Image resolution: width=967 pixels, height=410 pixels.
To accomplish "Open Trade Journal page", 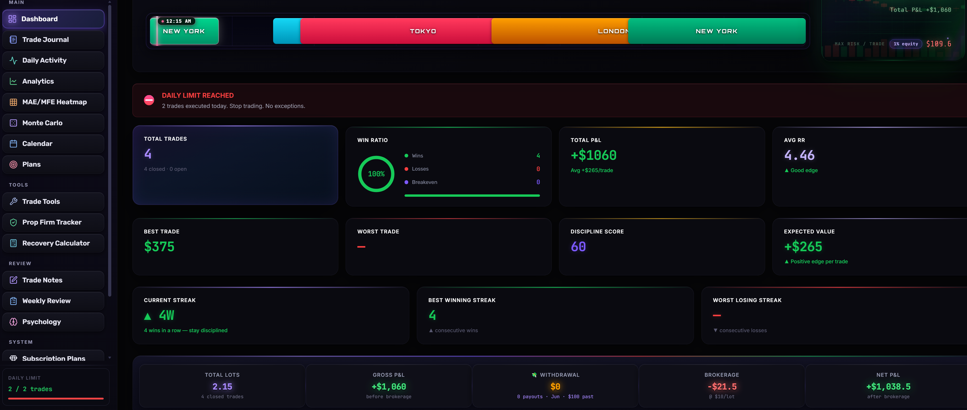I will [x=53, y=39].
